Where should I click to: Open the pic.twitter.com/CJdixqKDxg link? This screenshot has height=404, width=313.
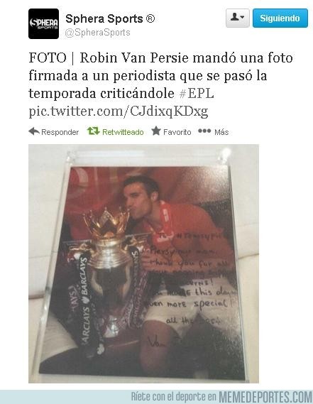(119, 111)
